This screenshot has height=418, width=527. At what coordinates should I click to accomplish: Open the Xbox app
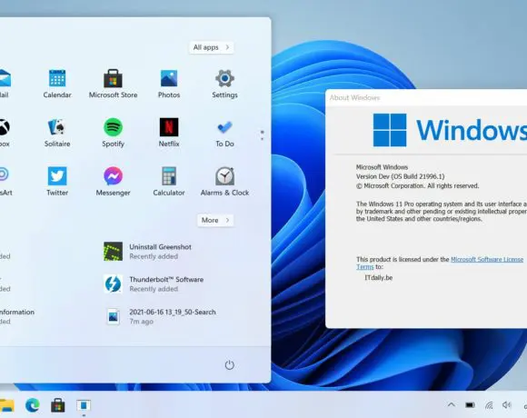[5, 133]
